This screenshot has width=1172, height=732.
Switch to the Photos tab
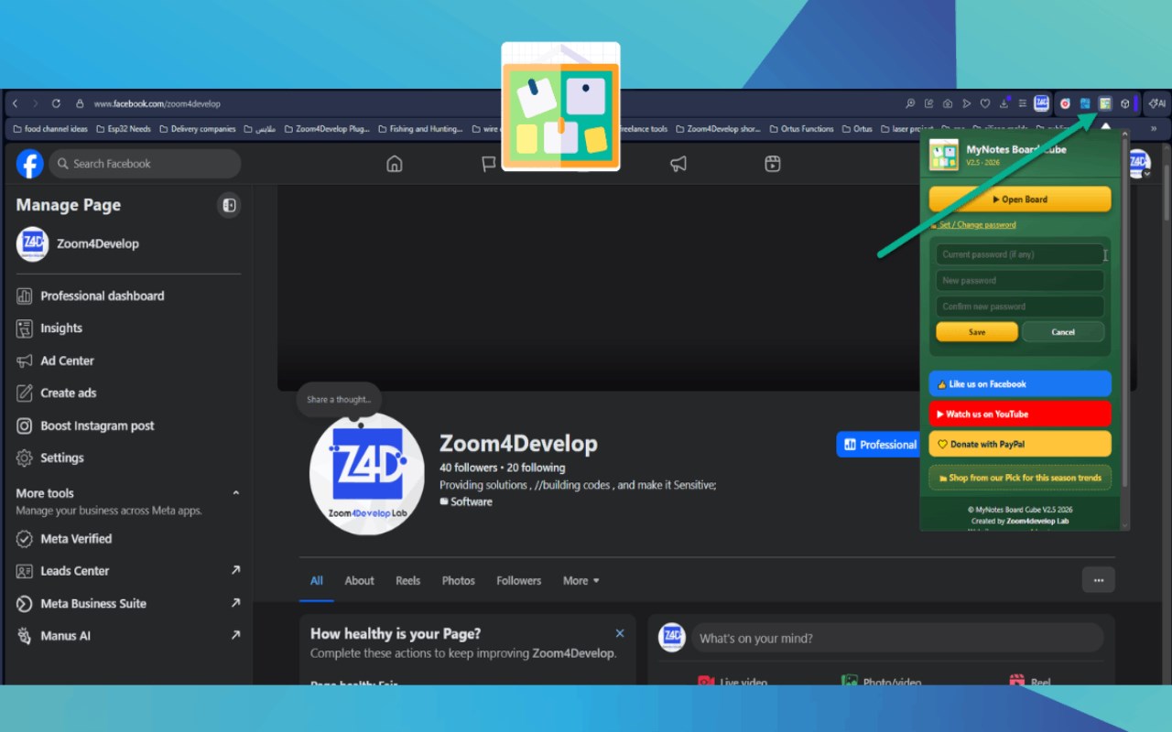[459, 581]
